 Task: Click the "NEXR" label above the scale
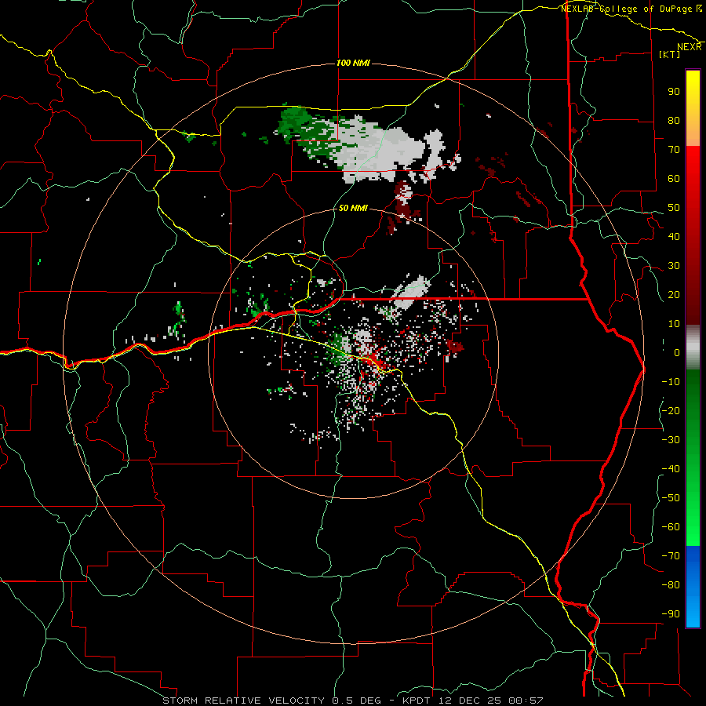point(690,47)
